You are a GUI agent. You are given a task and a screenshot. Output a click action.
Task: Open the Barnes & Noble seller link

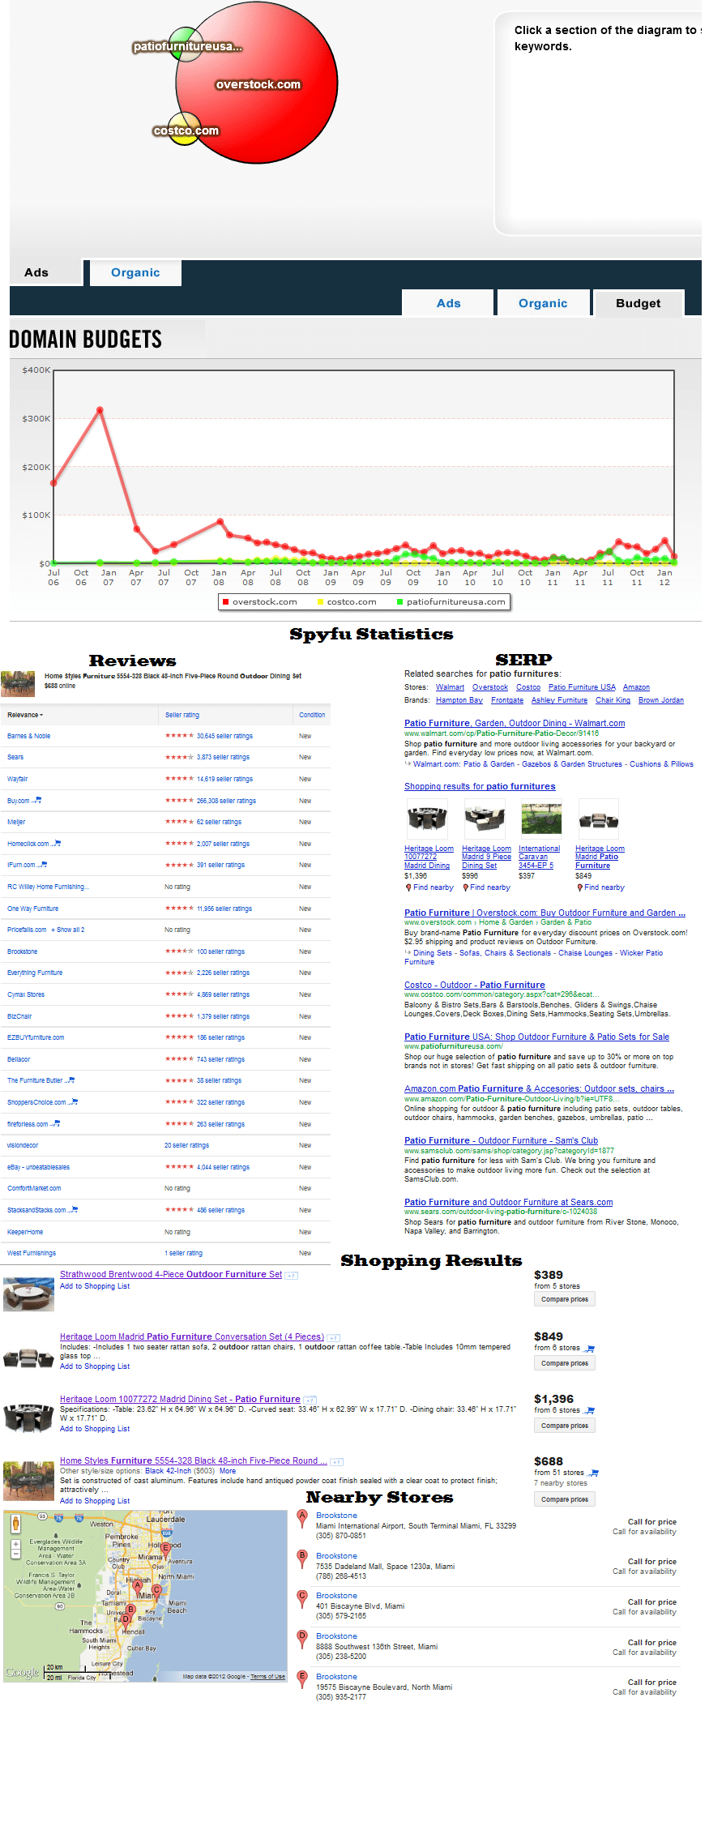28,736
